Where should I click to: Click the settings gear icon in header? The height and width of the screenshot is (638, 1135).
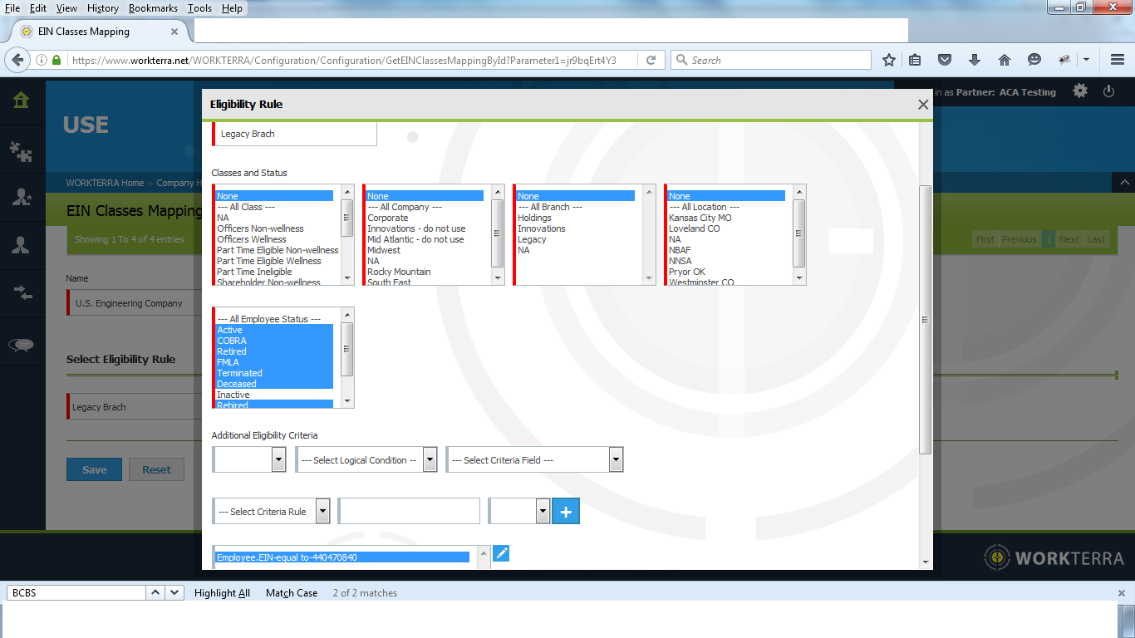[x=1079, y=91]
